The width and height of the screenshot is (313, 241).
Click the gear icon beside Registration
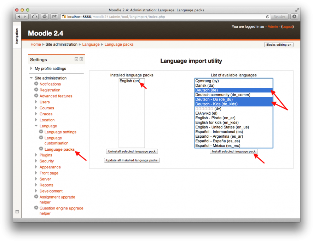coord(36,90)
